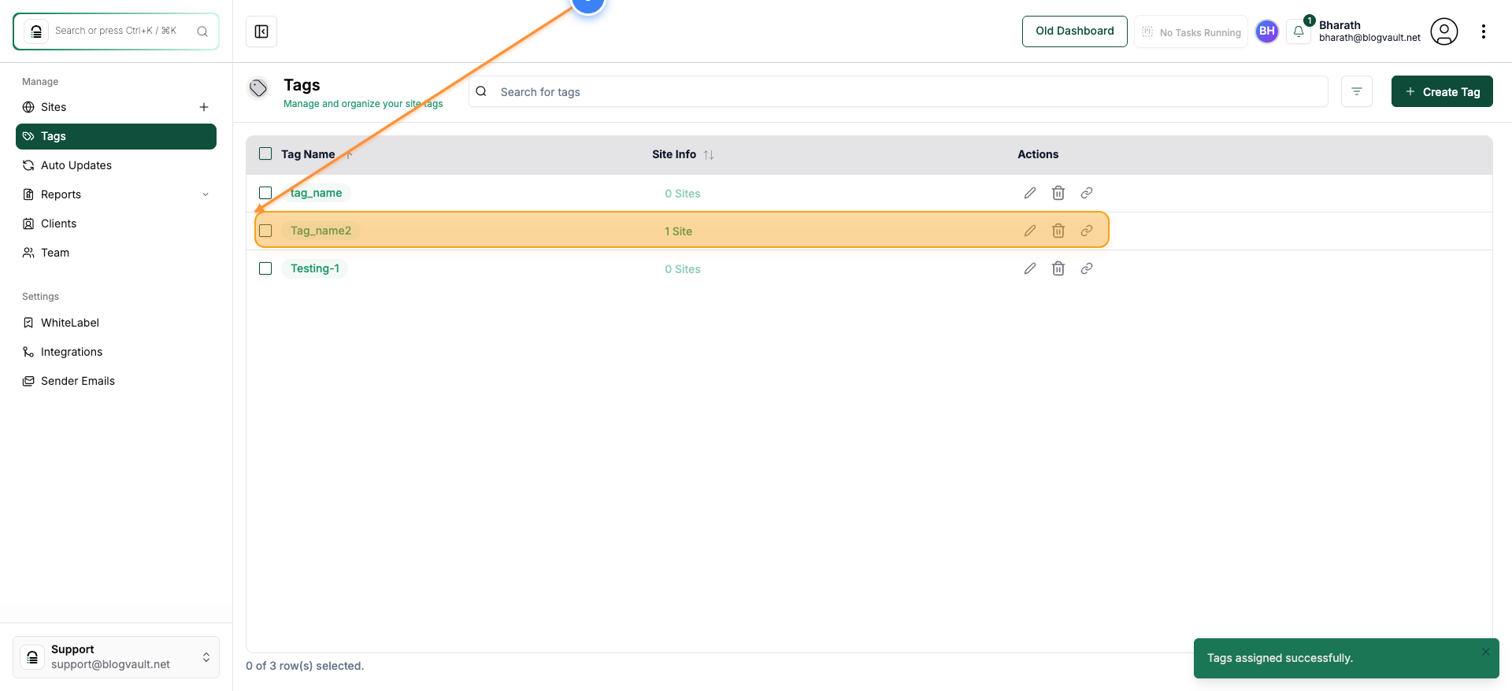Click 0 Sites in the Testing-1 row
The height and width of the screenshot is (691, 1512).
tap(682, 269)
